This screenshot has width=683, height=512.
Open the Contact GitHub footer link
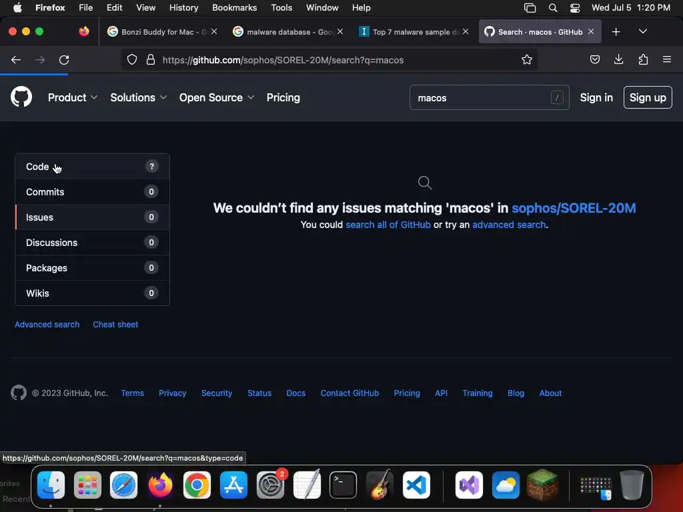350,393
